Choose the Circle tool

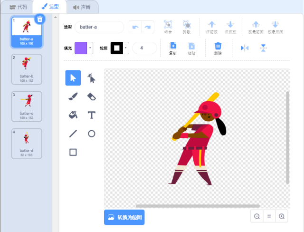pyautogui.click(x=92, y=134)
